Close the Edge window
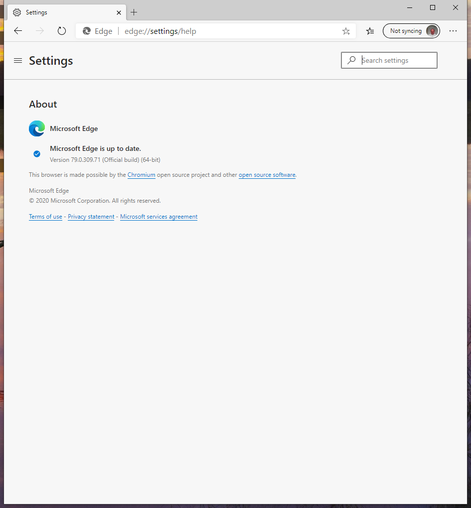 pyautogui.click(x=456, y=7)
